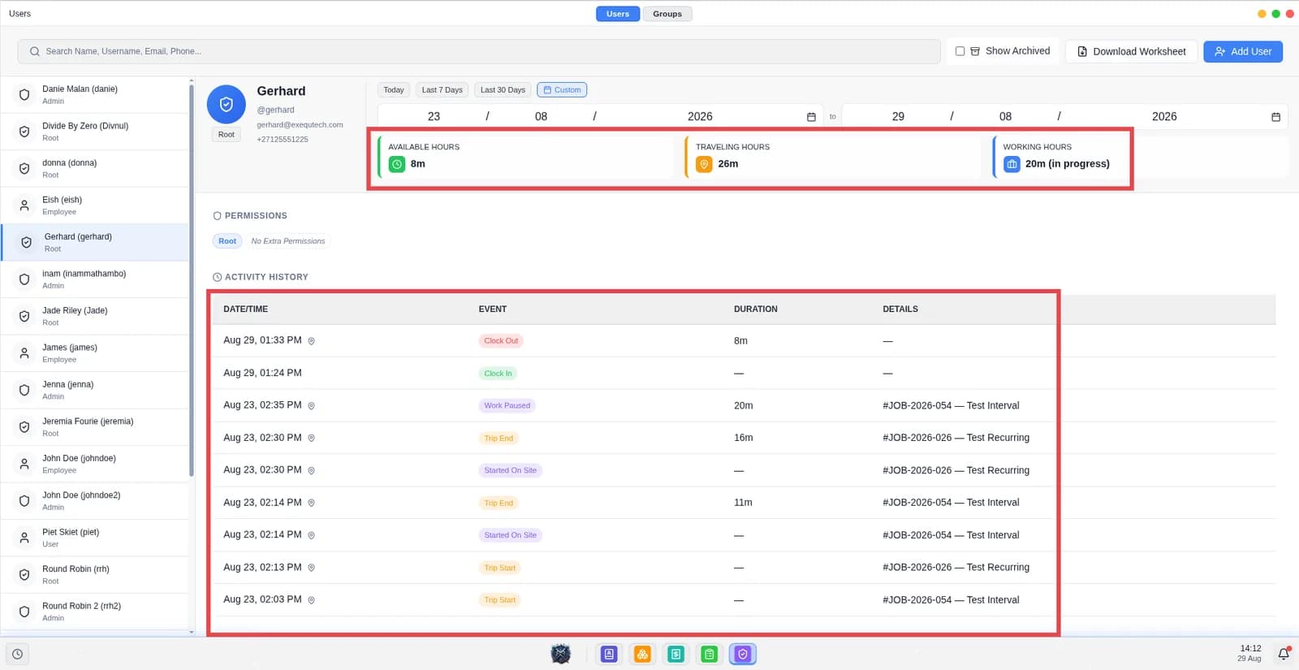The width and height of the screenshot is (1299, 670).
Task: Click the Work Paused event badge
Action: coord(507,405)
